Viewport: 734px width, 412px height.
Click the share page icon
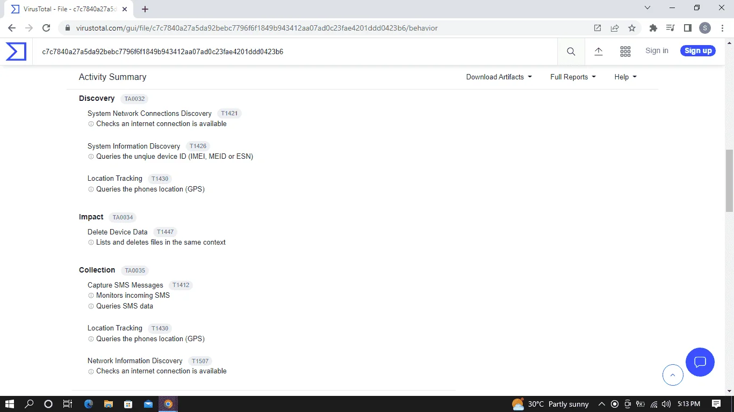(614, 28)
